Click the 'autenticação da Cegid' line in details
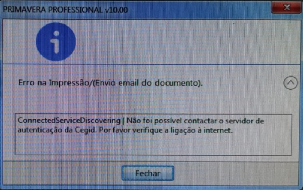The image size is (303, 190). click(x=57, y=130)
